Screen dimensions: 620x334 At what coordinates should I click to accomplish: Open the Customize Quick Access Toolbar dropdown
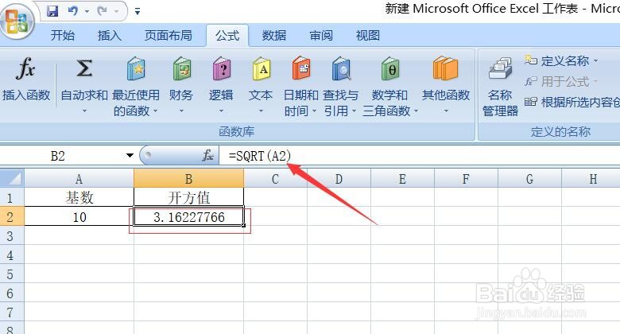click(x=138, y=11)
